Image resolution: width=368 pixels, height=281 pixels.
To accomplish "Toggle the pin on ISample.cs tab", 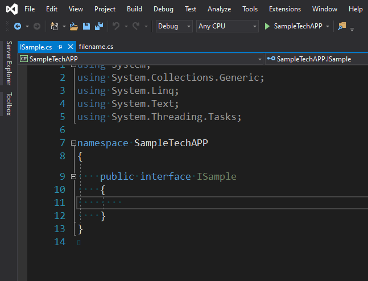I will point(60,47).
